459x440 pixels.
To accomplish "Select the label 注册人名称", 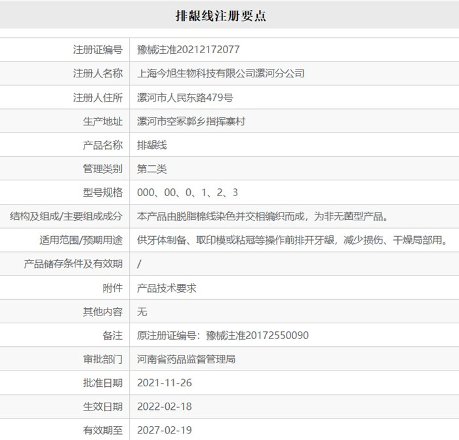I will (98, 73).
